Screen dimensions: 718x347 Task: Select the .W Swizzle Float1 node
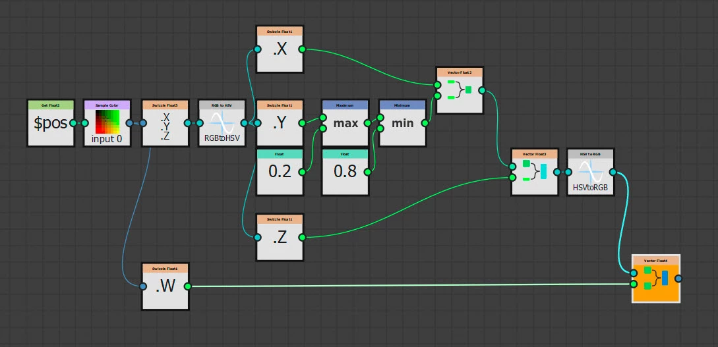click(x=165, y=286)
